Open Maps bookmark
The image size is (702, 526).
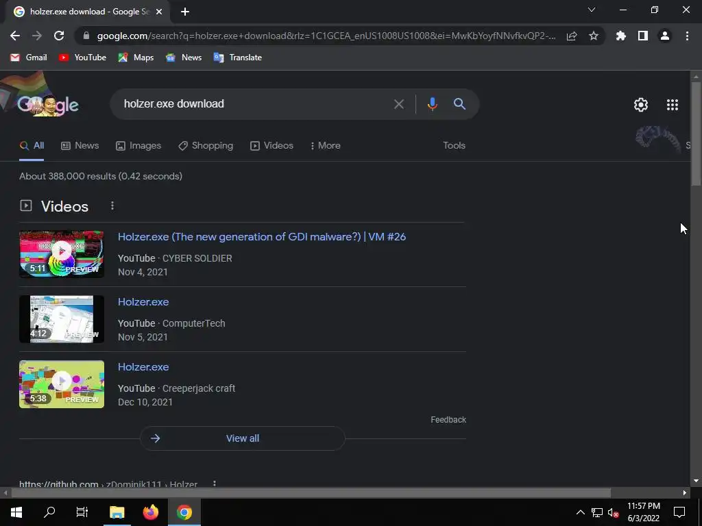[136, 58]
